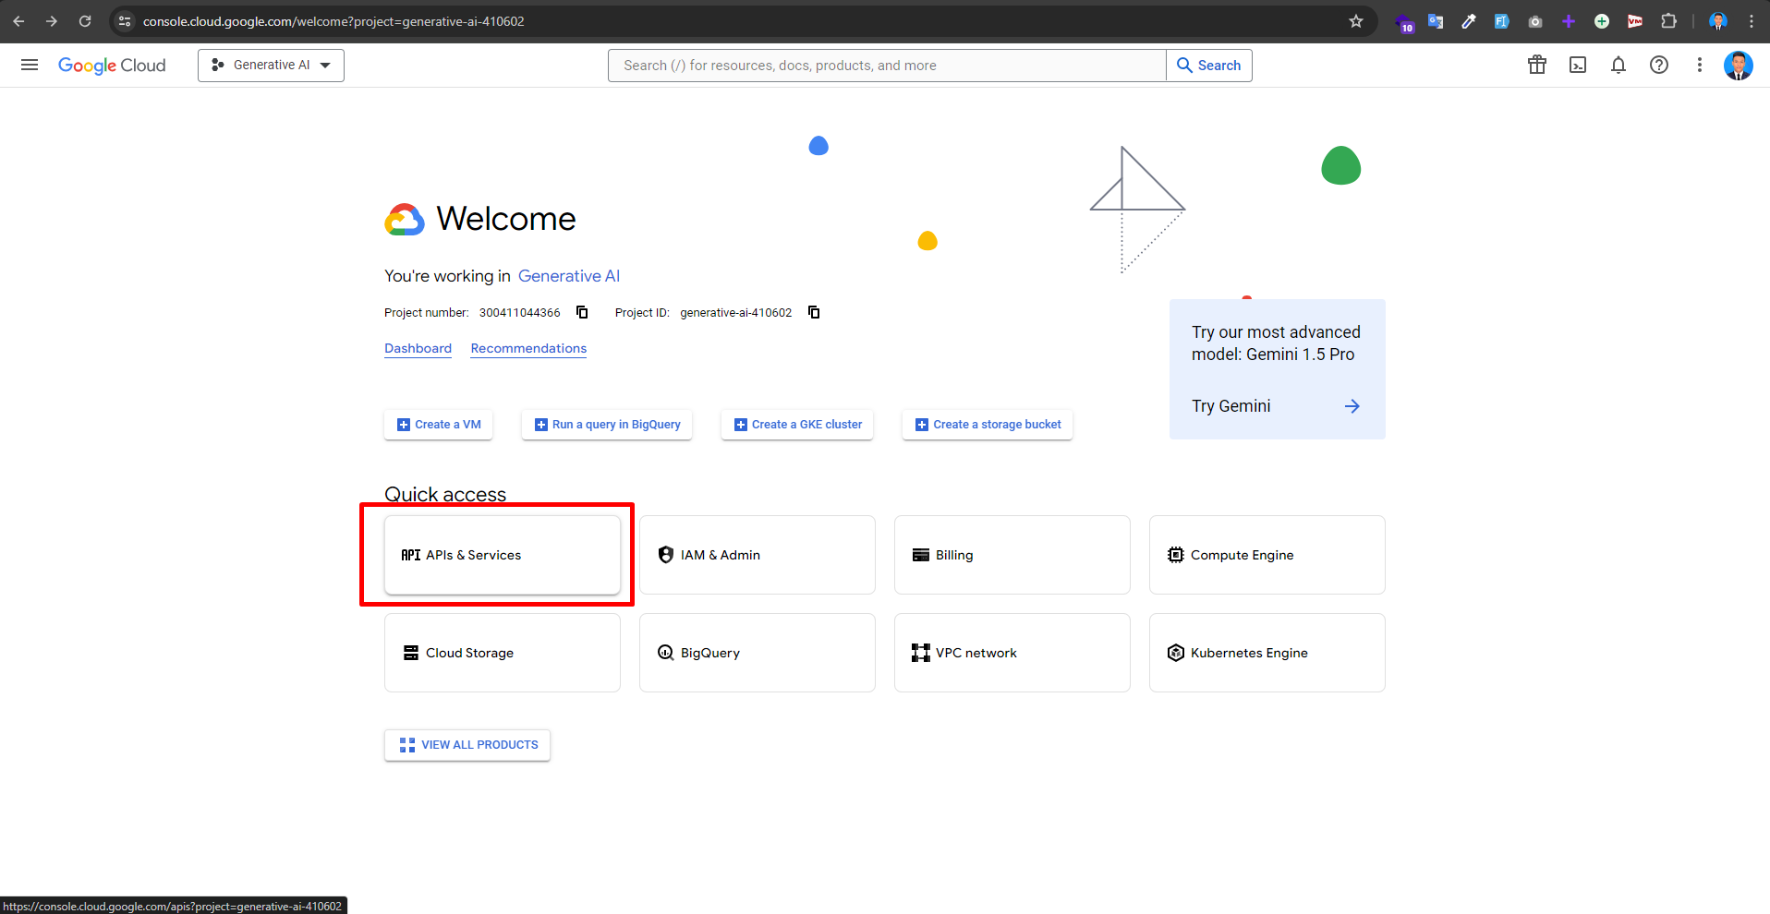Open the console three-dot settings menu

1699,65
